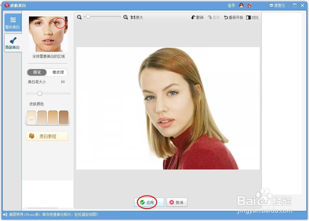Click 撤销 undo in the toolbar
Image resolution: width=309 pixels, height=221 pixels.
[197, 18]
